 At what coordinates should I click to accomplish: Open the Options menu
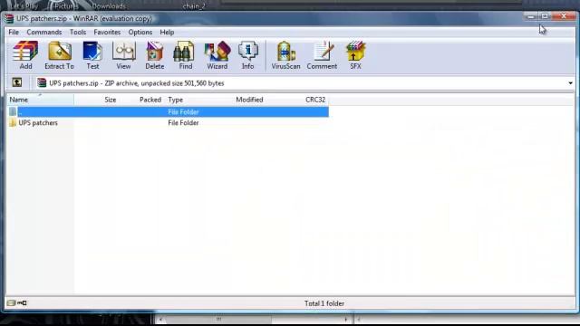click(x=140, y=33)
